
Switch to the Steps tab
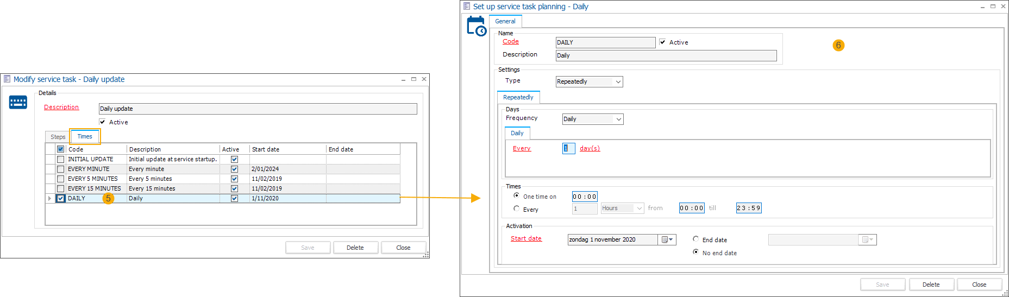(58, 137)
